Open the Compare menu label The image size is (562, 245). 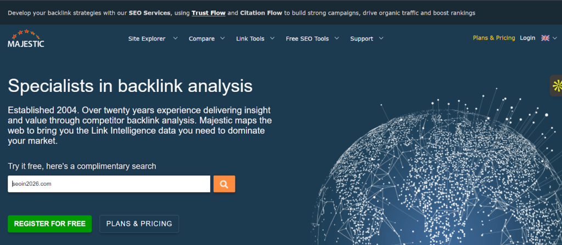click(201, 38)
